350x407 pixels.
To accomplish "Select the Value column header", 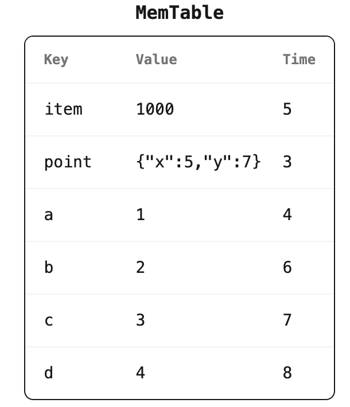I will click(x=157, y=59).
